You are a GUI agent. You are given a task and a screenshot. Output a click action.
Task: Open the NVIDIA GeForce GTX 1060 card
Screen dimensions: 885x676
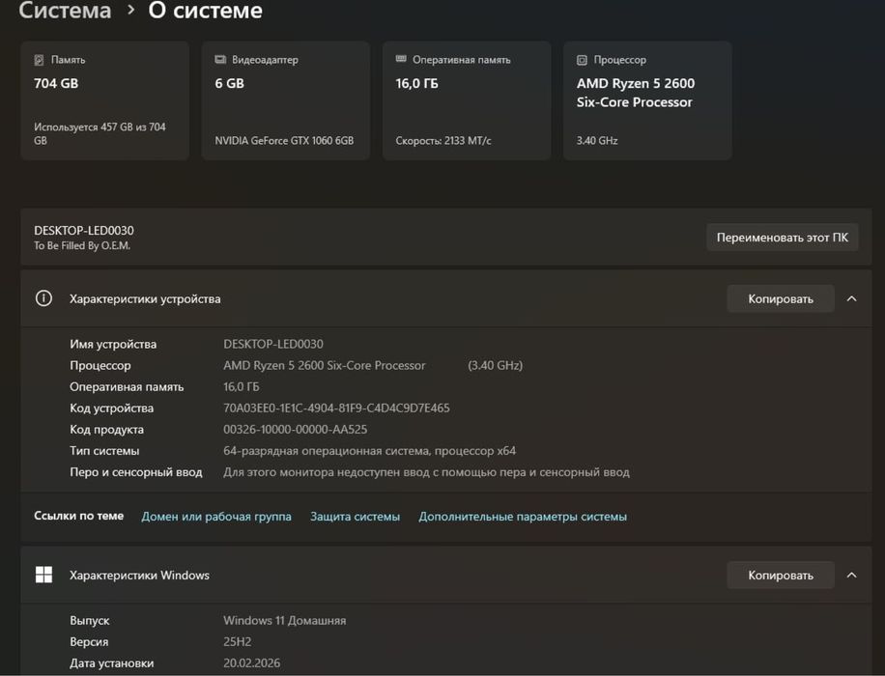tap(286, 100)
